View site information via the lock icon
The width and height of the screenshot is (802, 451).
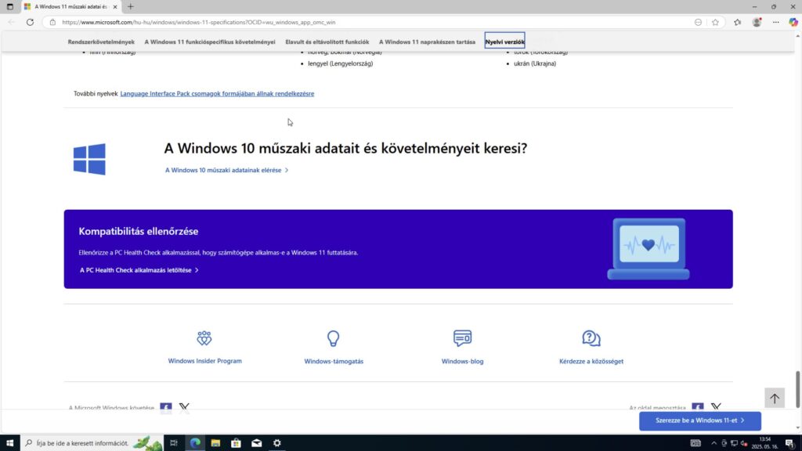coord(52,22)
